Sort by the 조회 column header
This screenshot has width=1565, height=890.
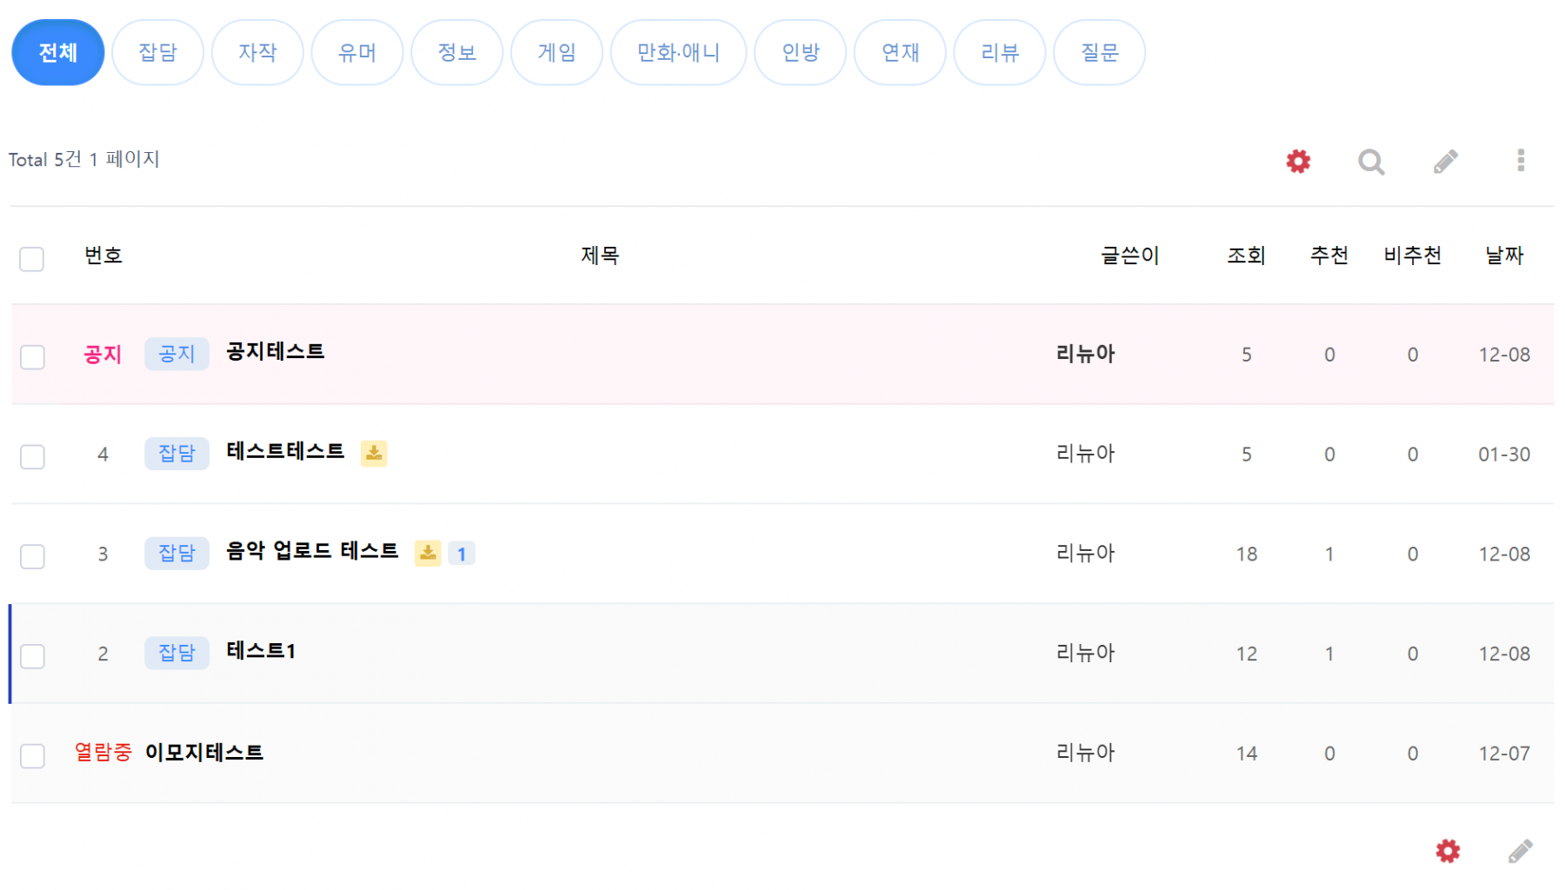click(x=1246, y=256)
